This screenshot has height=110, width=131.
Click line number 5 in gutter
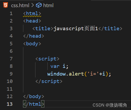pos(11,44)
